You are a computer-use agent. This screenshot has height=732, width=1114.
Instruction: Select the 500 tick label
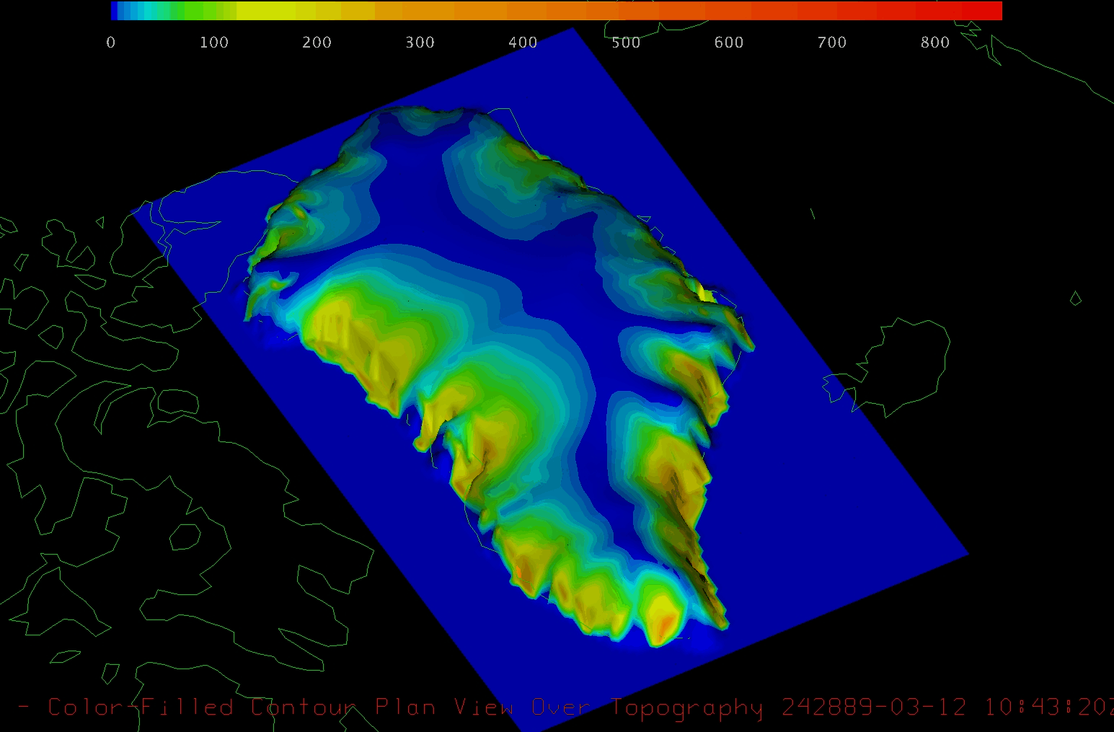[626, 43]
